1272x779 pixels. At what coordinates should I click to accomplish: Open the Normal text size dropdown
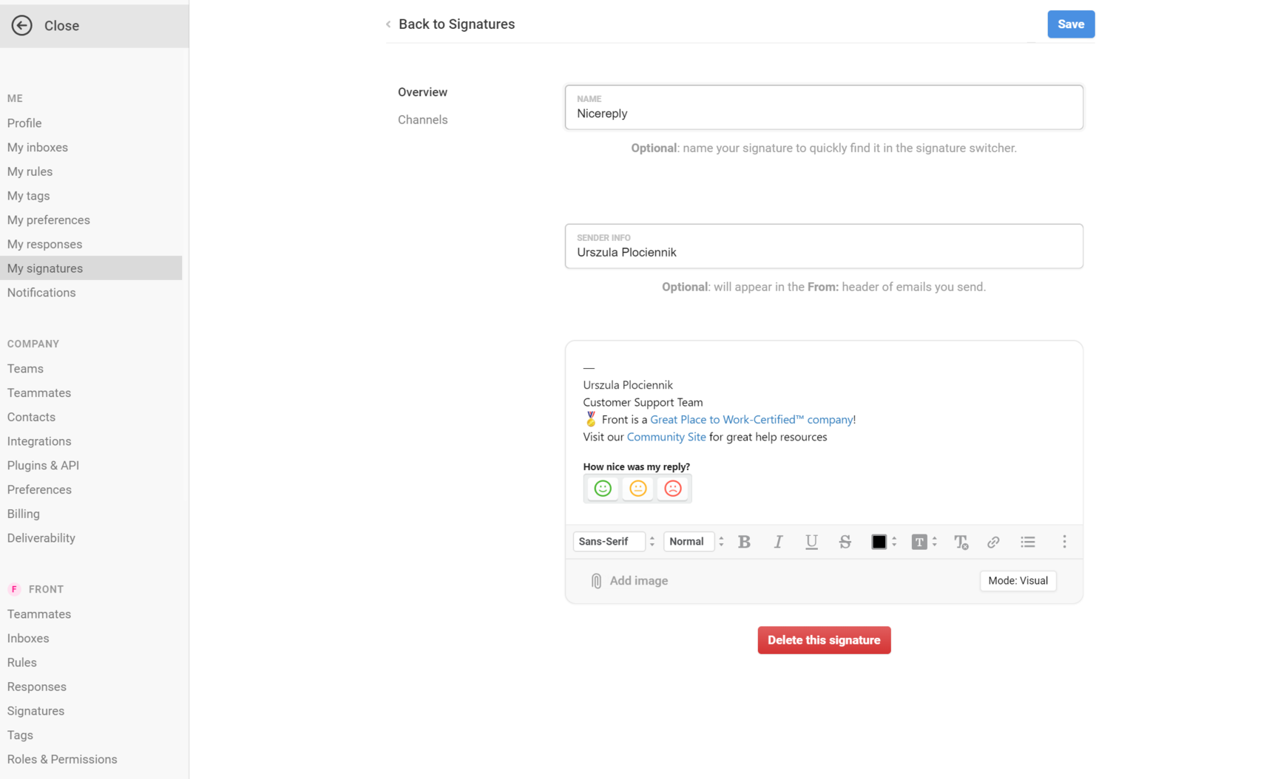pyautogui.click(x=689, y=542)
